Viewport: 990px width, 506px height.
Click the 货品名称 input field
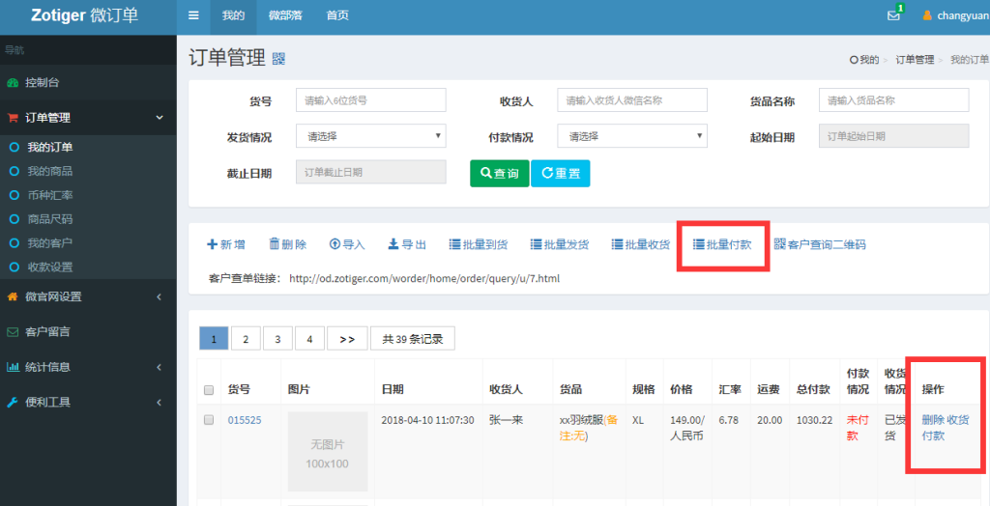point(893,100)
